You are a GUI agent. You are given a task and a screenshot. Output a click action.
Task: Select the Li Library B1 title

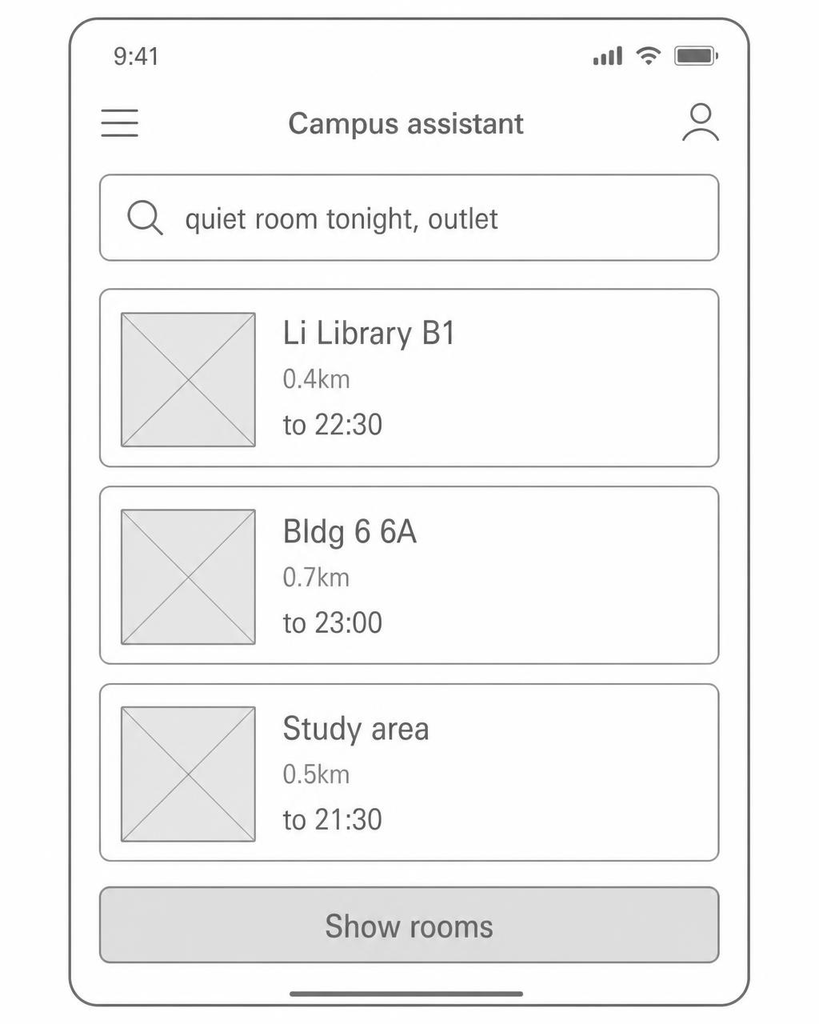369,333
